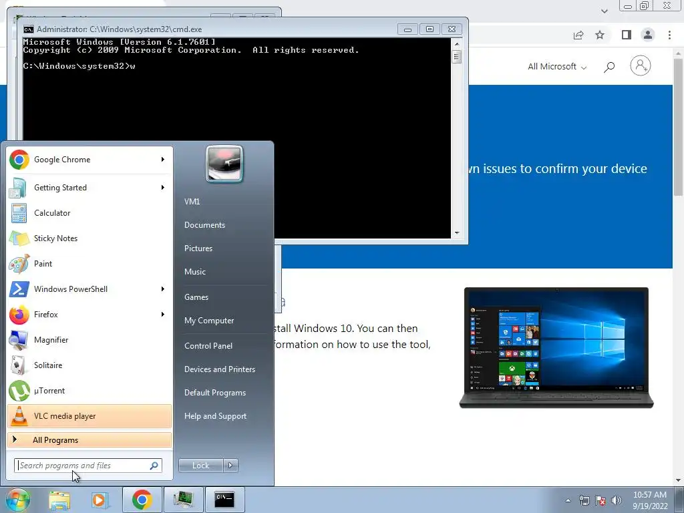The height and width of the screenshot is (513, 684).
Task: Click the Start orb button
Action: pyautogui.click(x=17, y=500)
